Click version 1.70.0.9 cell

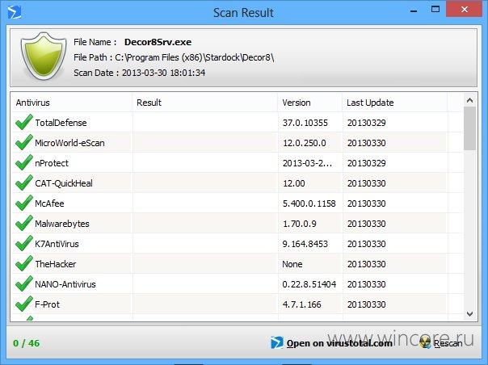(300, 224)
